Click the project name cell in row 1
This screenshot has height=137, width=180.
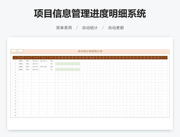pyautogui.click(x=27, y=61)
